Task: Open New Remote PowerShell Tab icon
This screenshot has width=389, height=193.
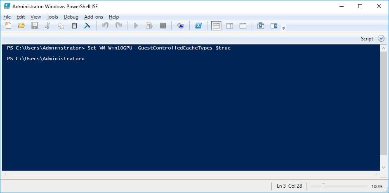Action: click(x=180, y=26)
